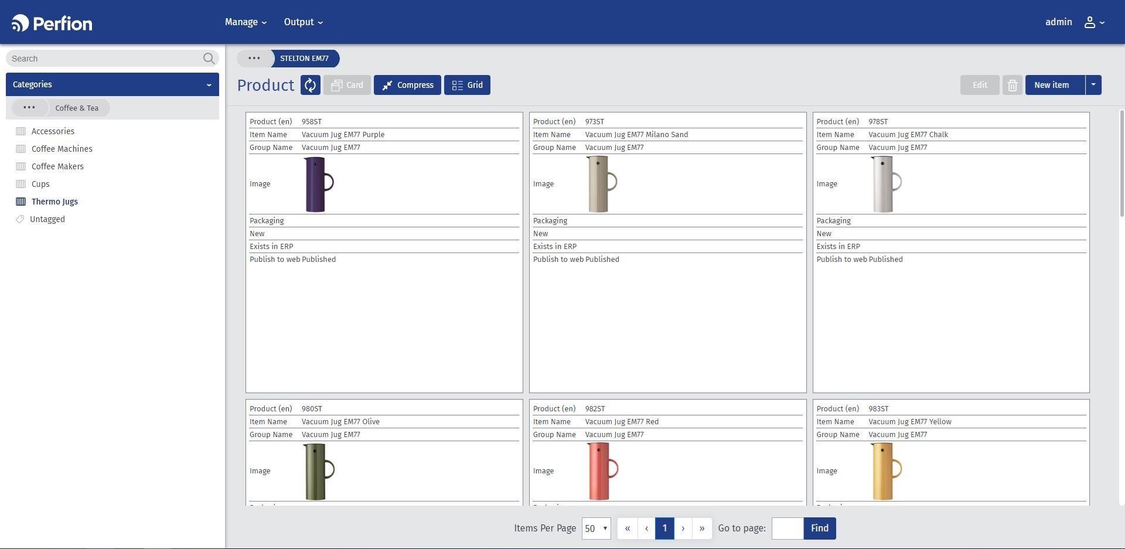Click the Olive jug image thumbnail
Viewport: 1125px width, 549px height.
(x=319, y=471)
